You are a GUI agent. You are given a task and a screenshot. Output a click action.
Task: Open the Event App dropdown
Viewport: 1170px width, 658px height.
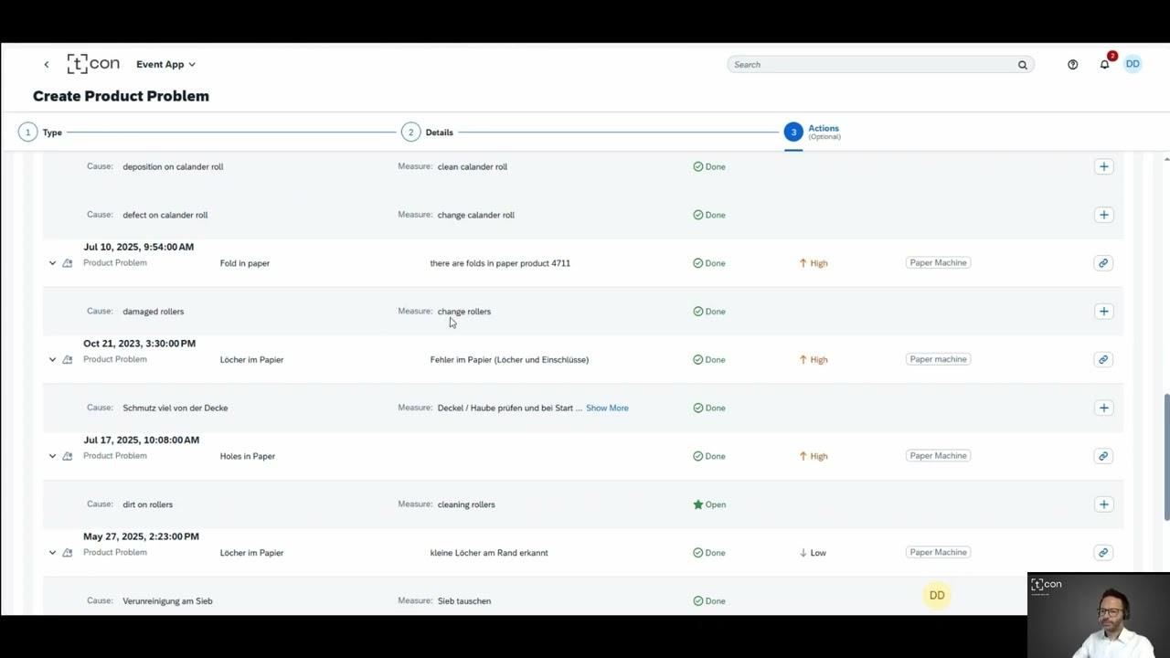click(x=165, y=64)
